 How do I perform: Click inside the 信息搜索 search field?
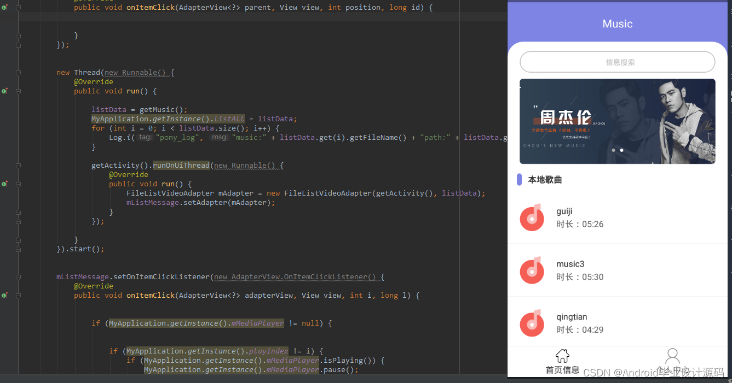tap(617, 62)
